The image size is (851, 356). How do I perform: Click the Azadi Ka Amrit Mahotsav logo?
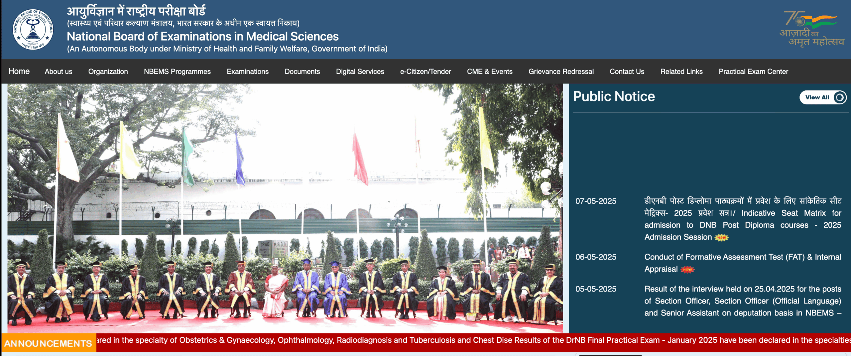point(811,29)
